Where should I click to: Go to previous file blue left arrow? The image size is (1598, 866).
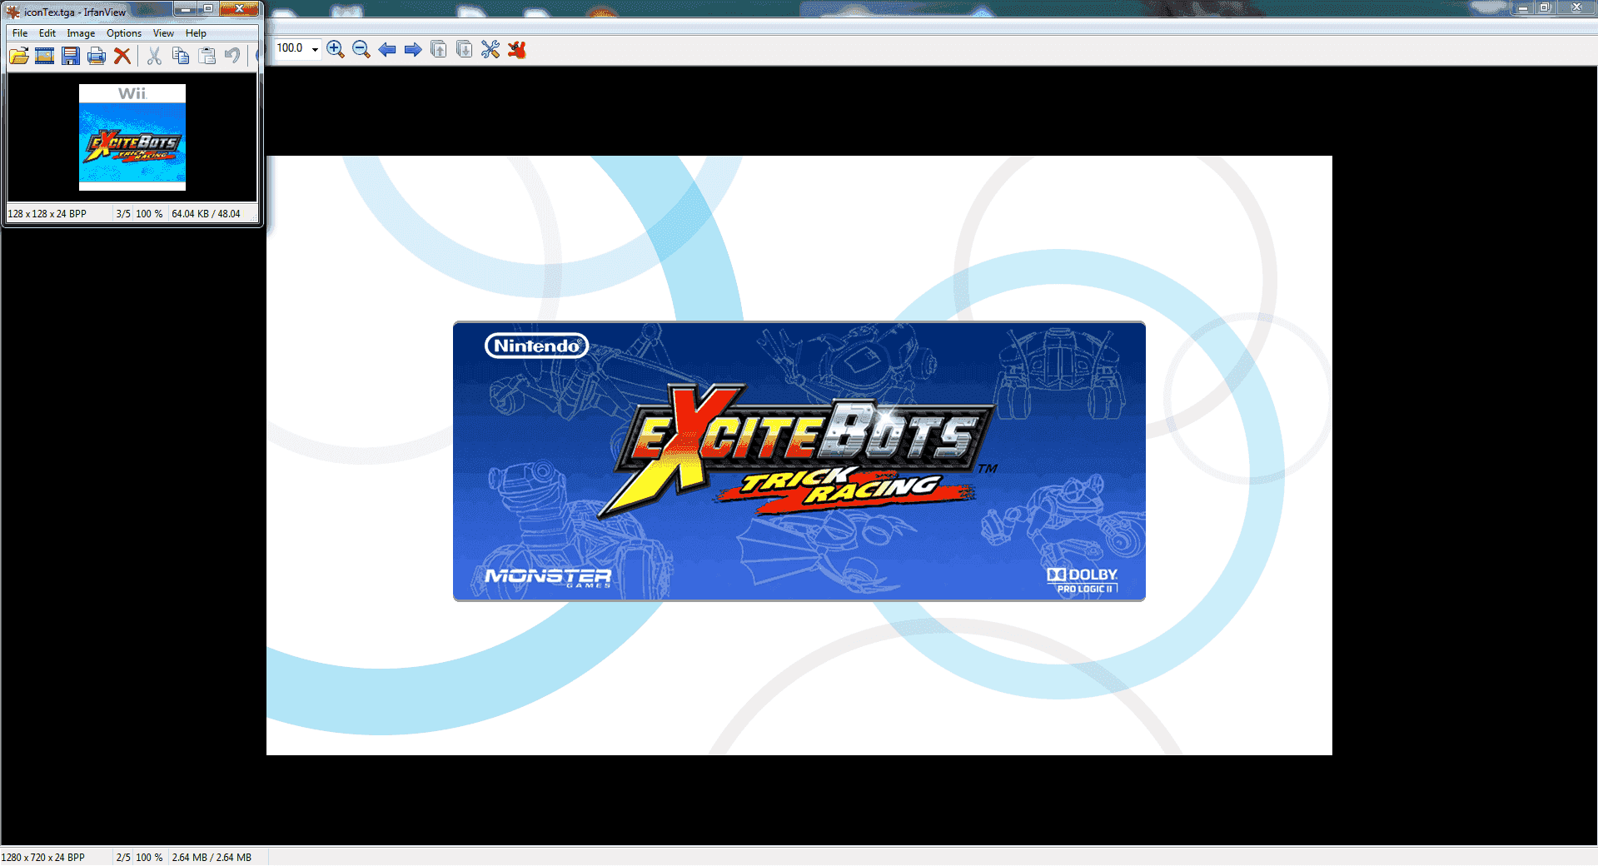[387, 49]
